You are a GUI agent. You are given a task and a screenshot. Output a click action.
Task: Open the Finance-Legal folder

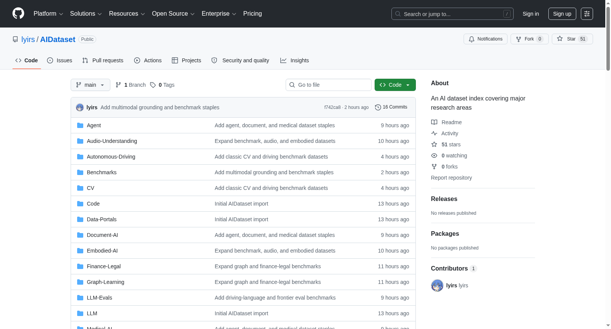[104, 266]
